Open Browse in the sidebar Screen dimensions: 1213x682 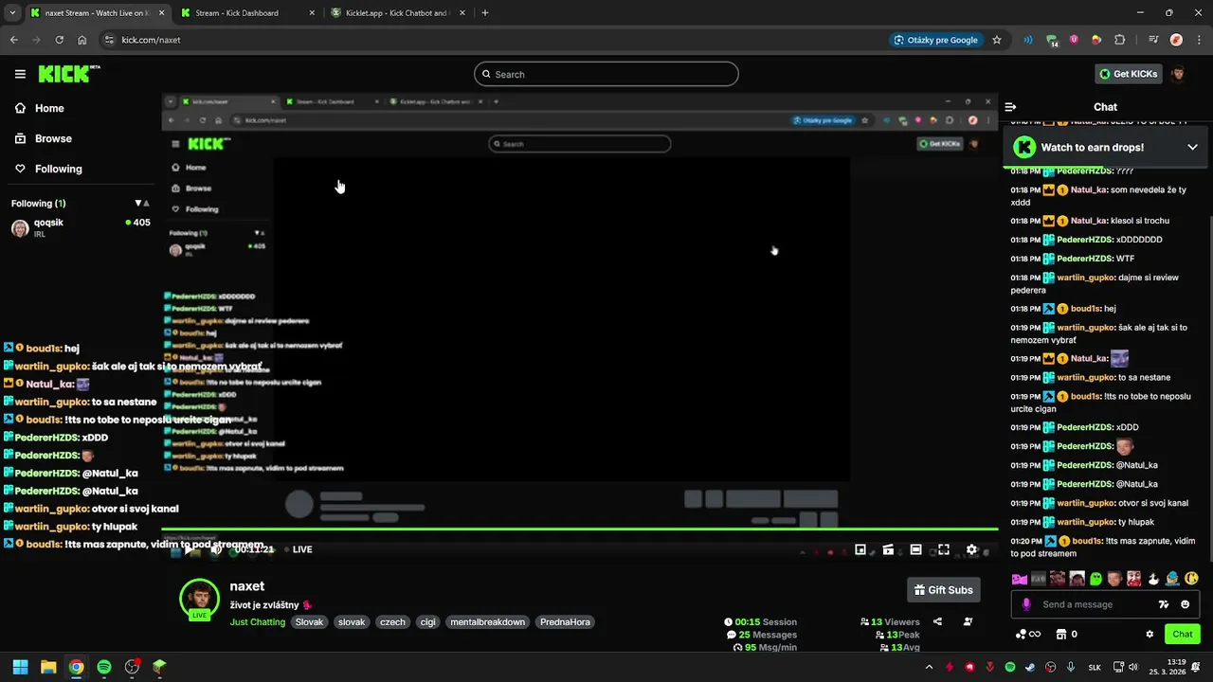coord(44,138)
